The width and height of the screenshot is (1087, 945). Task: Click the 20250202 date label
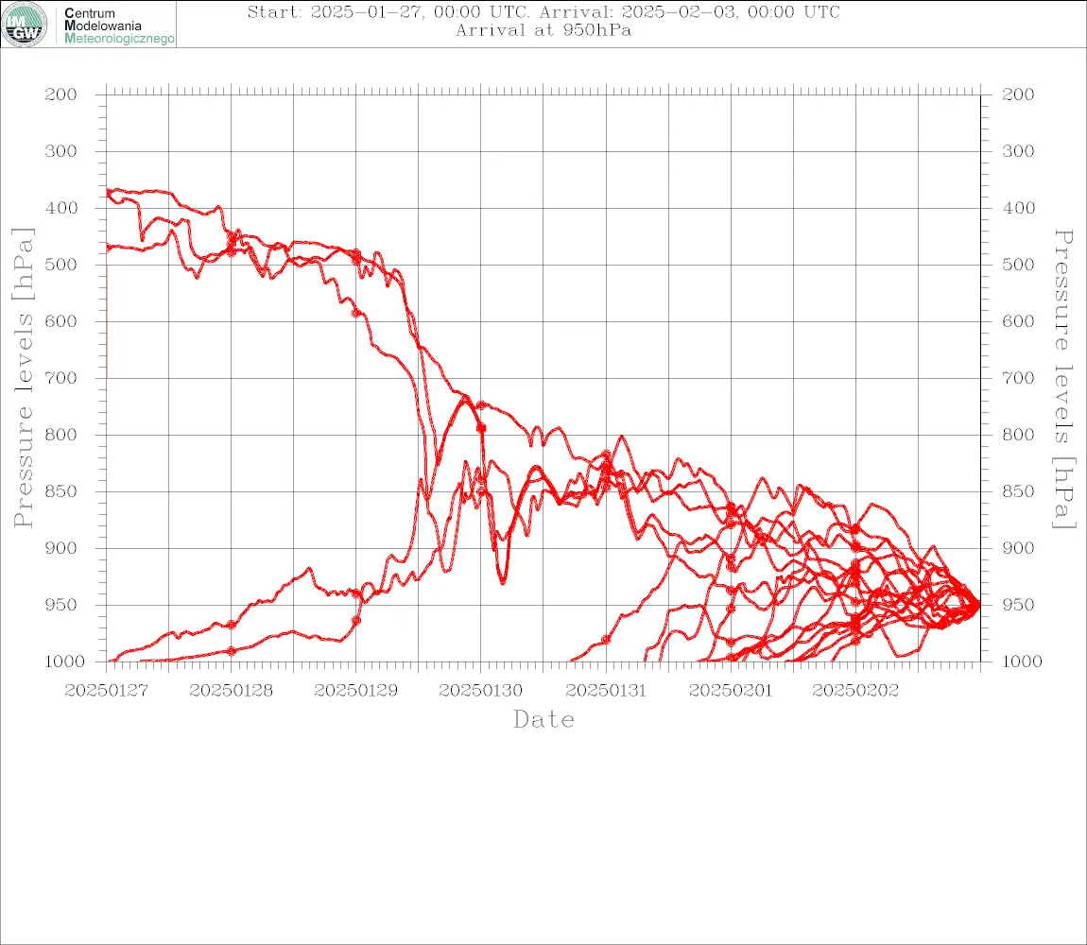[855, 691]
